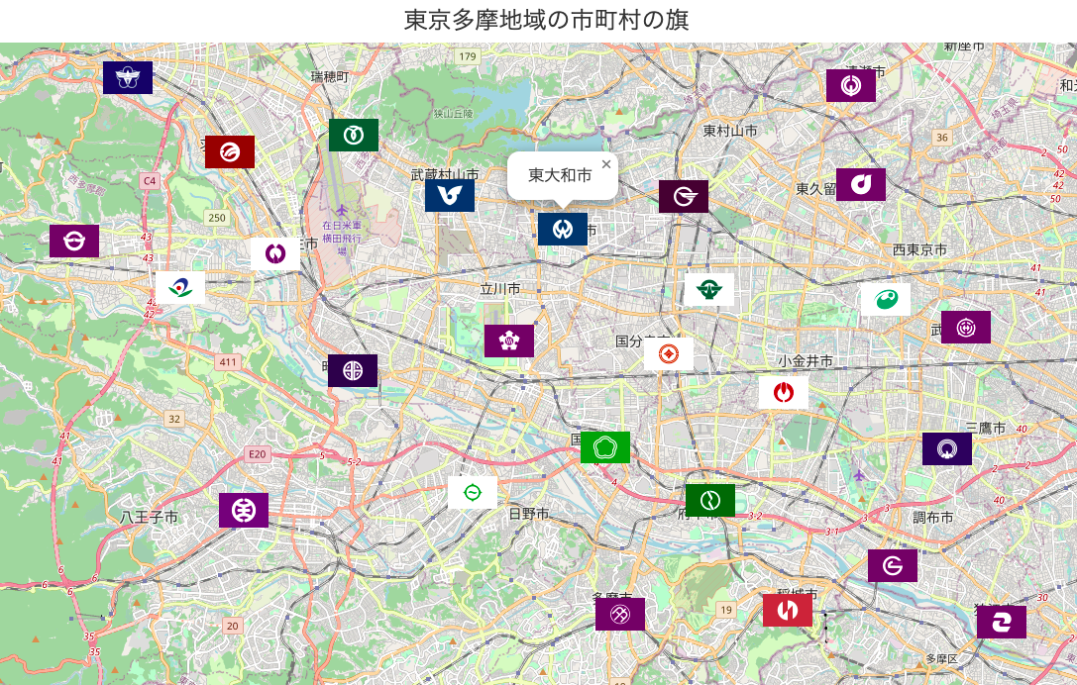Image resolution: width=1077 pixels, height=685 pixels.
Task: Click the 東大和市 popup label text
Action: pyautogui.click(x=560, y=175)
